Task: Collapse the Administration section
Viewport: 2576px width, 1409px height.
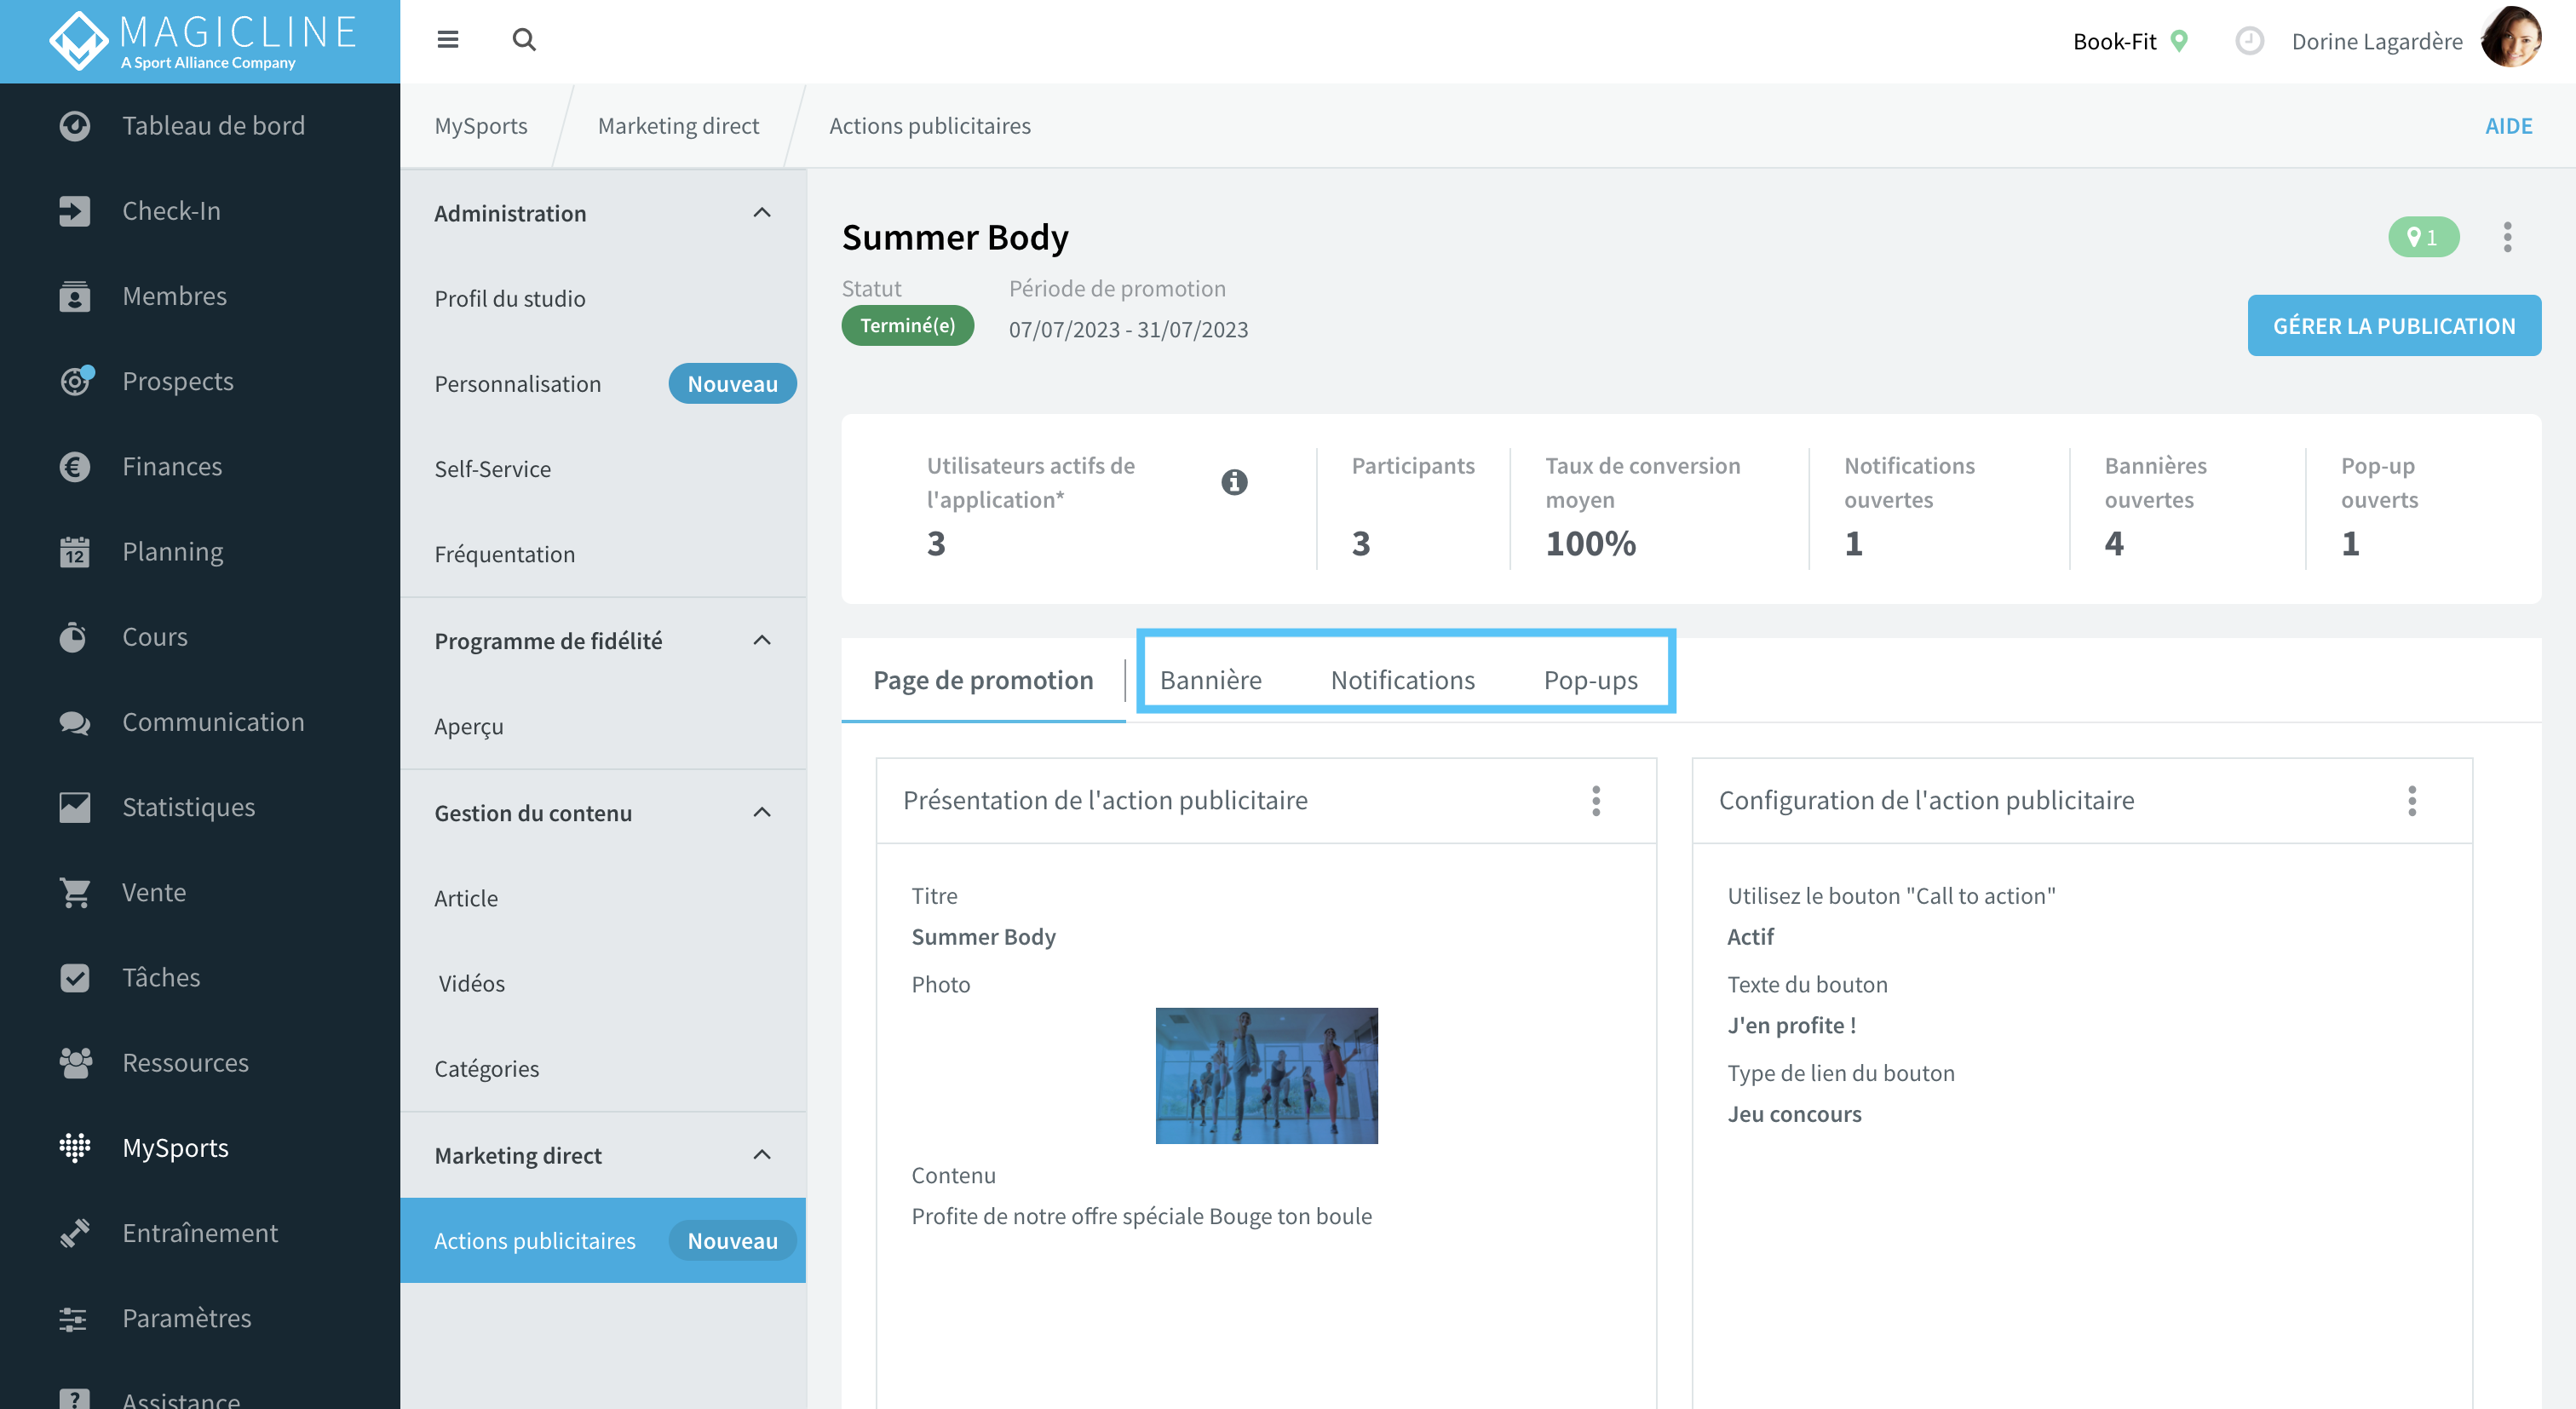Action: point(762,213)
